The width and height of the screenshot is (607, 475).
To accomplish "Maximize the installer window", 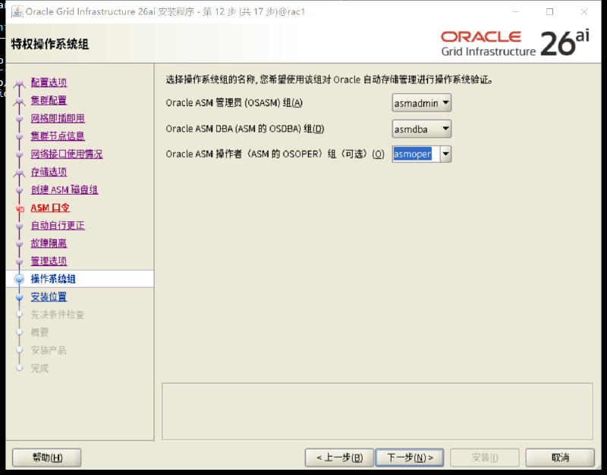I will (x=549, y=11).
